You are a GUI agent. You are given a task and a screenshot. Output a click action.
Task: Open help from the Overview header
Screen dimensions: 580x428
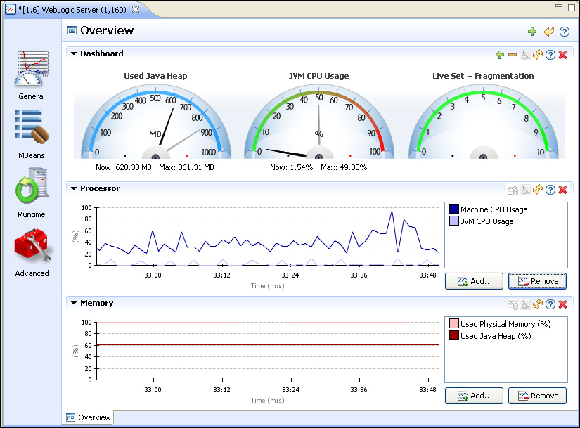point(564,32)
